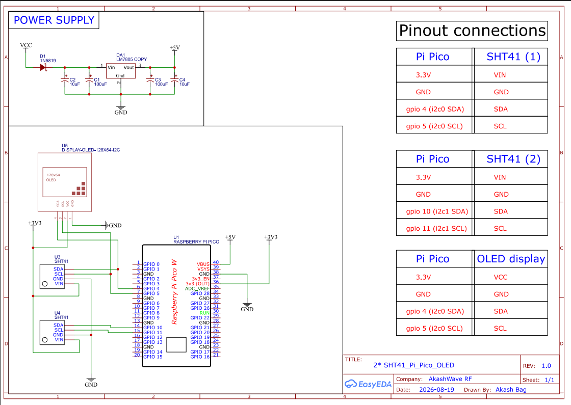Click the GND symbol at bottom left

tap(91, 383)
